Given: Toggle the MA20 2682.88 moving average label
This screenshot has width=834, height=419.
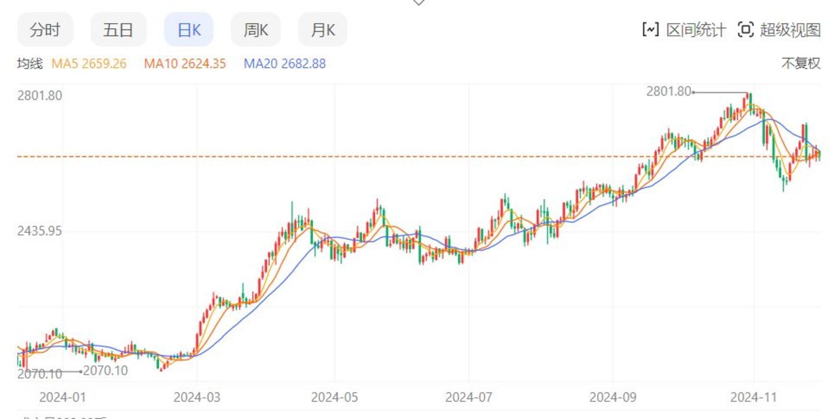Looking at the screenshot, I should tap(284, 64).
